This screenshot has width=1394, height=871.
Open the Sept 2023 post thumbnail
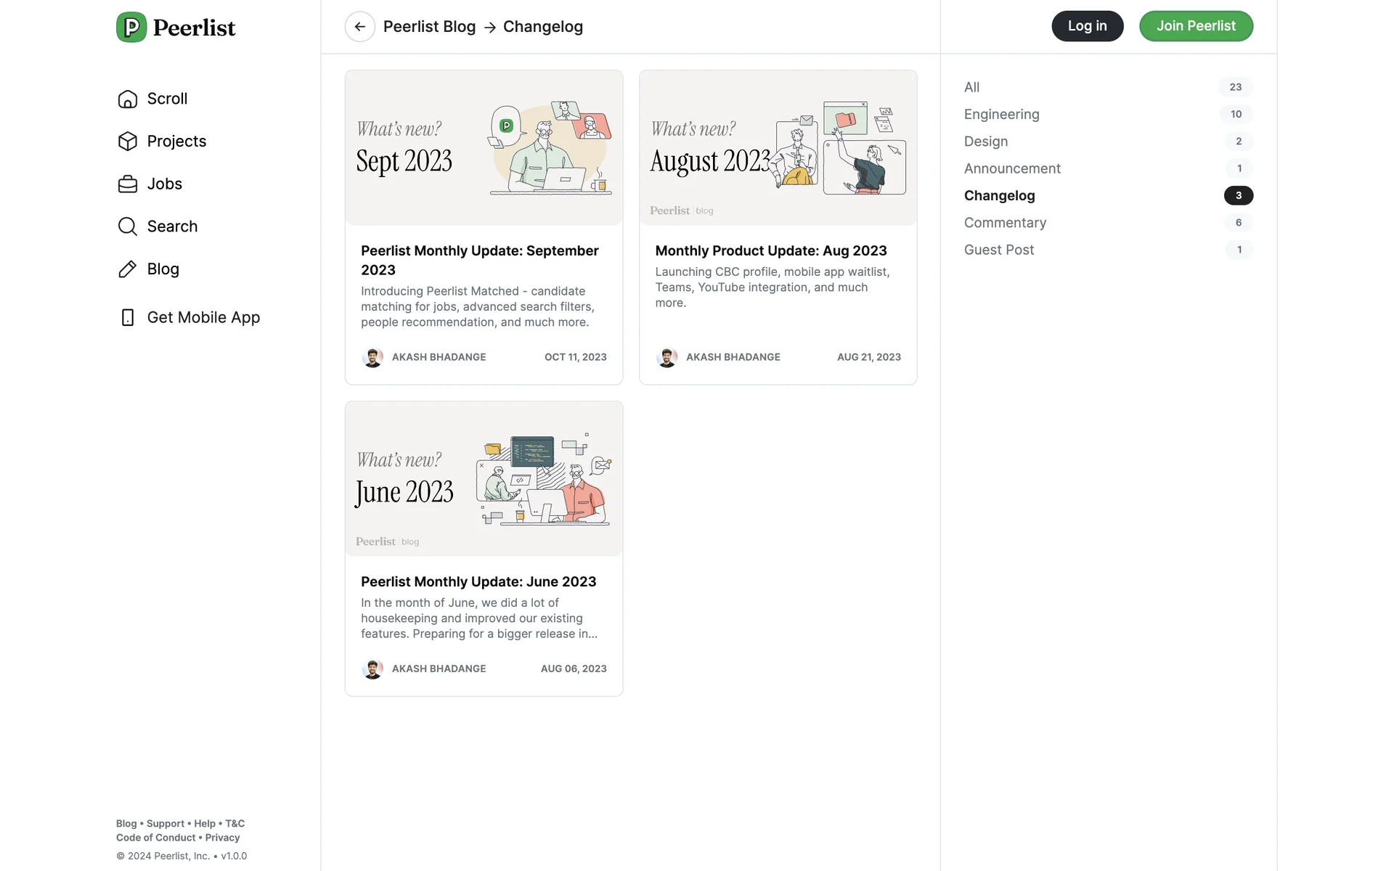484,148
